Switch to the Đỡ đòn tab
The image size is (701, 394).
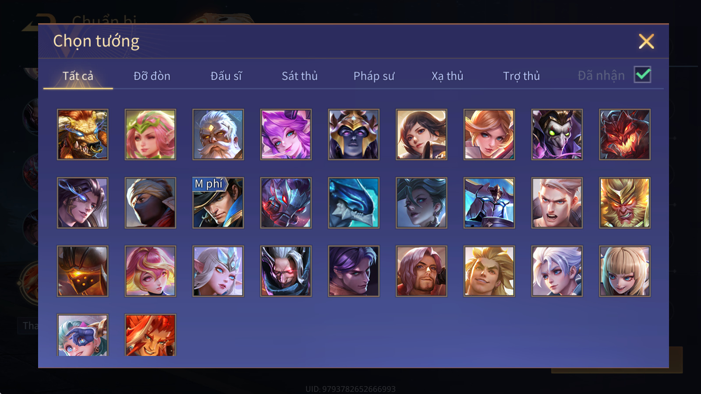click(x=152, y=76)
